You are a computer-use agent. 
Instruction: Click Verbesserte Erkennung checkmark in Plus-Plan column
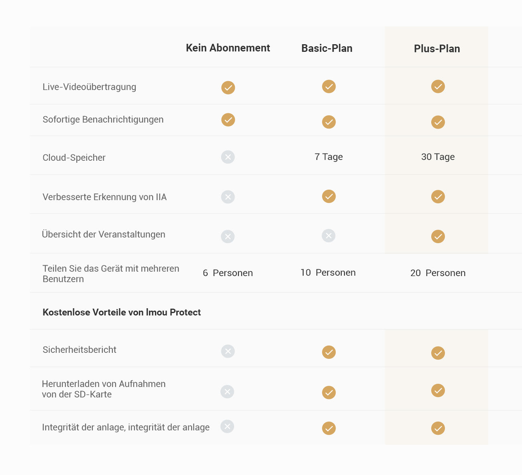click(x=438, y=197)
